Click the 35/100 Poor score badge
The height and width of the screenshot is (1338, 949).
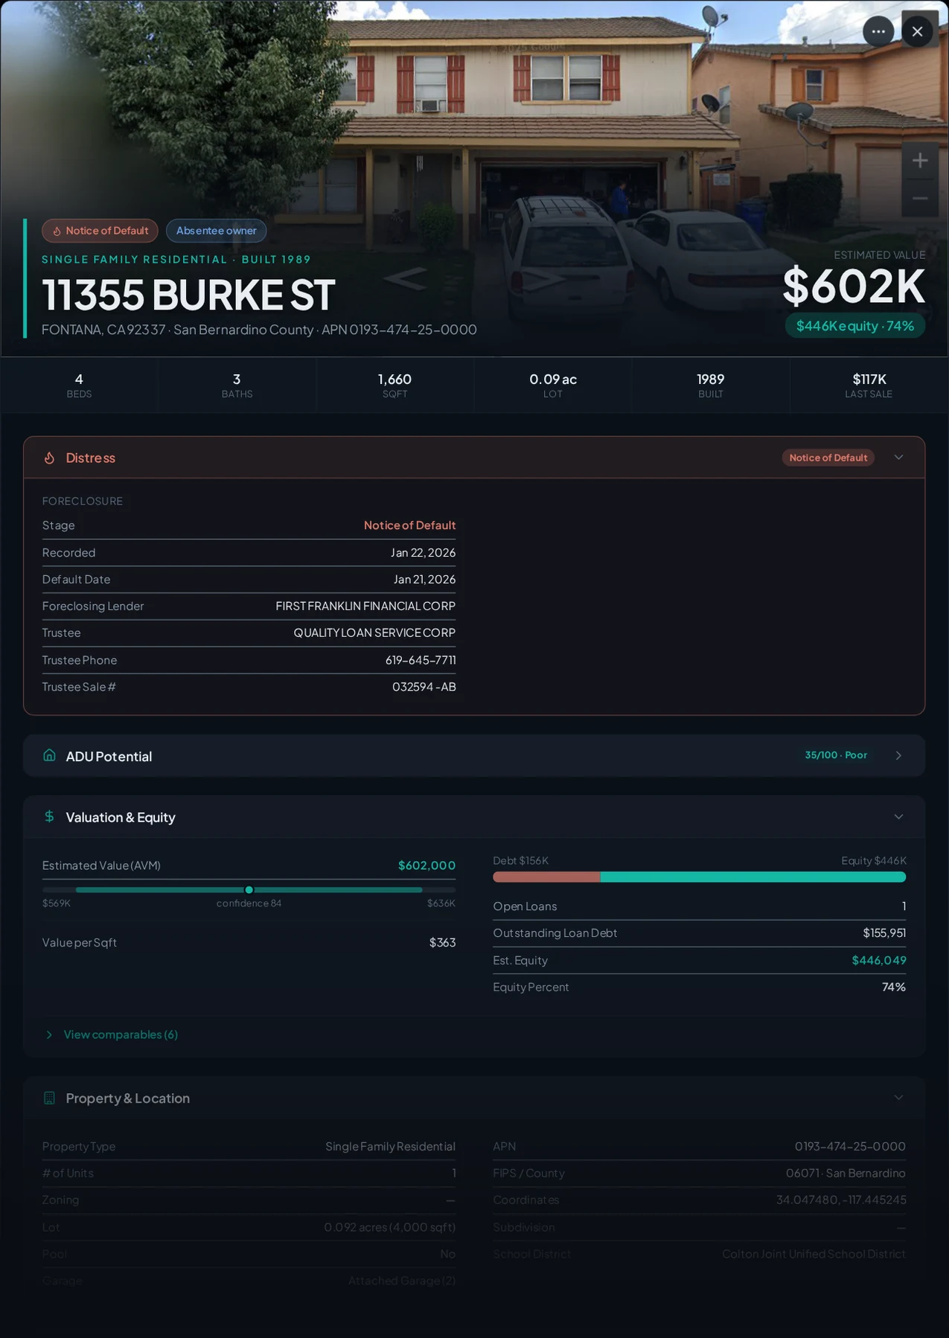click(x=836, y=755)
